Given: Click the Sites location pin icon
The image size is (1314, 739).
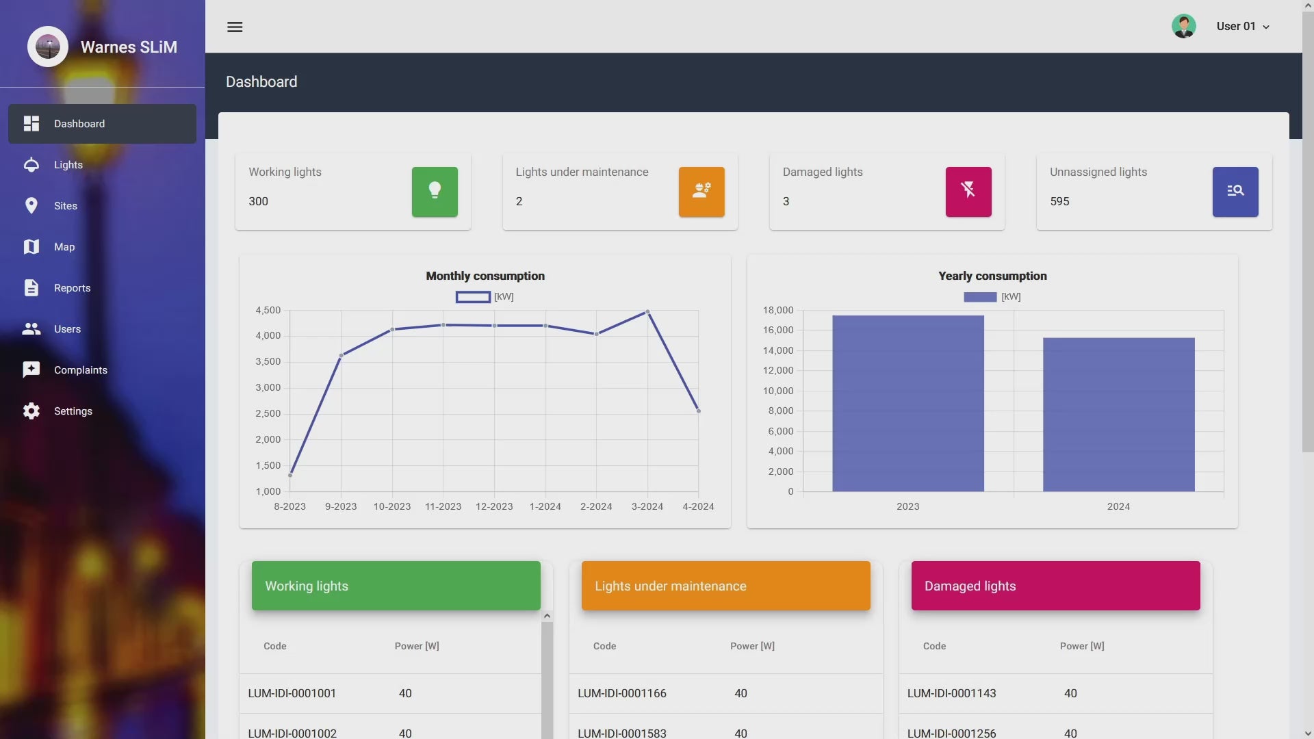Looking at the screenshot, I should click(x=31, y=205).
